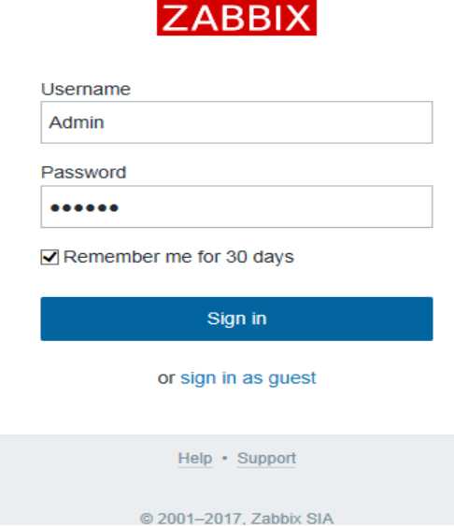Screen dimensions: 454x526
Task: Click the blue Sign in button
Action: tap(236, 319)
